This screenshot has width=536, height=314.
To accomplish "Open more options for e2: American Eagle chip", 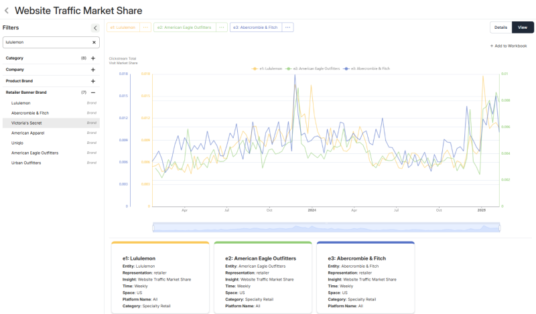I will pyautogui.click(x=220, y=27).
